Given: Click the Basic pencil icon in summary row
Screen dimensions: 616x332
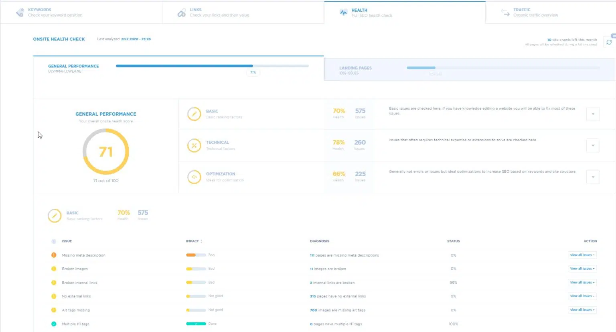Looking at the screenshot, I should pos(194,114).
